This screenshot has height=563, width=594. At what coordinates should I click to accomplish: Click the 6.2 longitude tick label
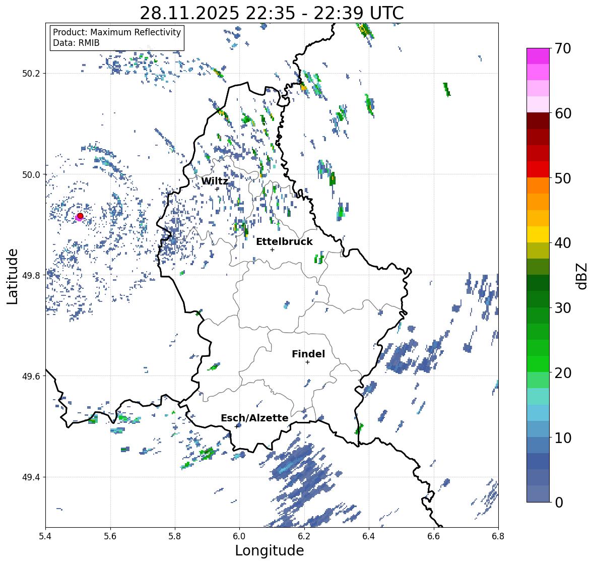[304, 536]
